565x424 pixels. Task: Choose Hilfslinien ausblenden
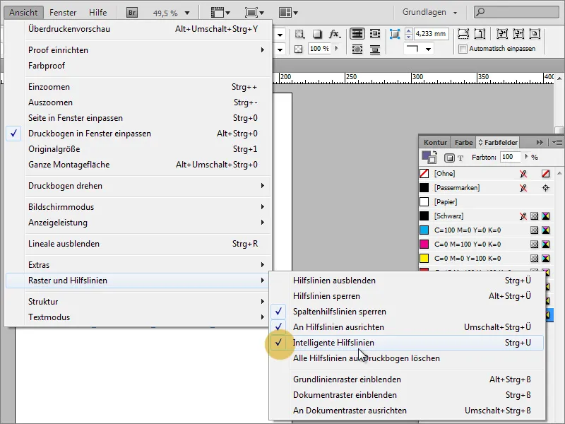click(x=407, y=281)
